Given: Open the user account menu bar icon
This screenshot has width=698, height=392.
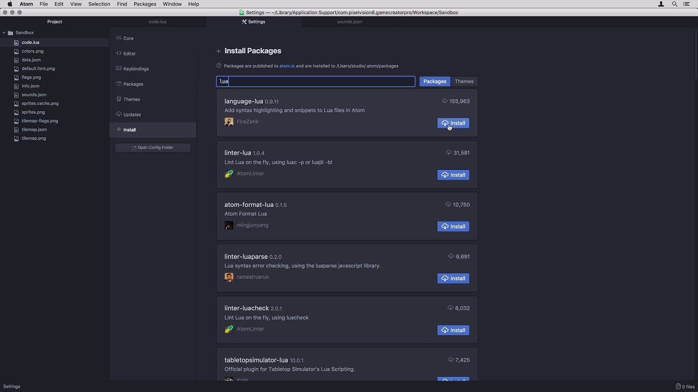Looking at the screenshot, I should pyautogui.click(x=661, y=4).
